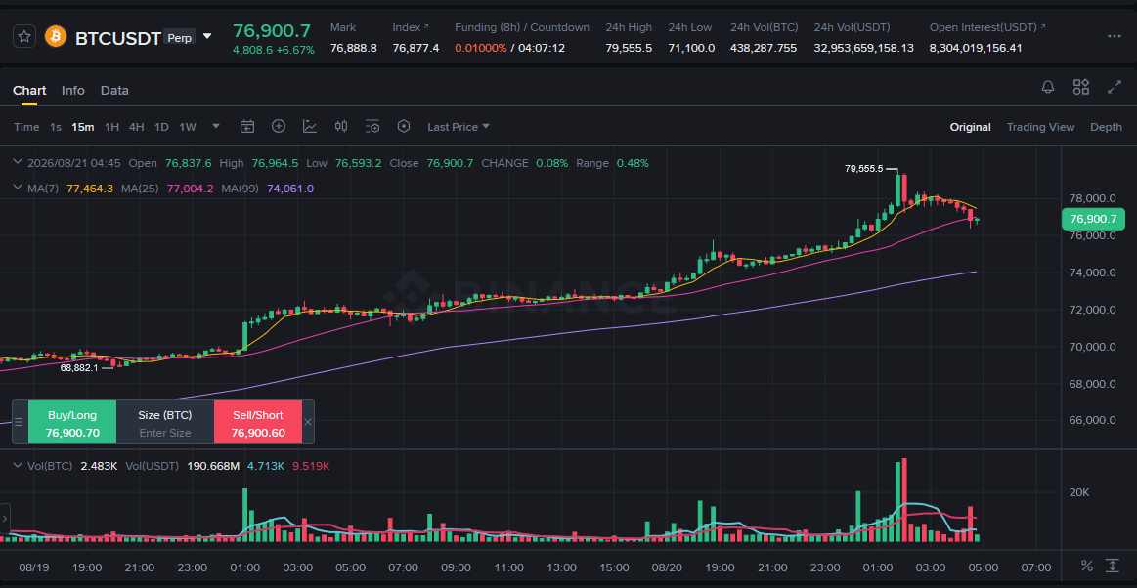Click the MA(7) value 77,464.3
The height and width of the screenshot is (588, 1137).
coord(90,189)
